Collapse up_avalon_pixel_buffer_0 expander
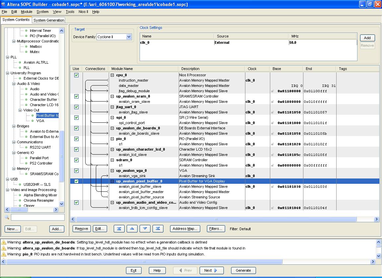This screenshot has width=382, height=278. tap(112, 181)
